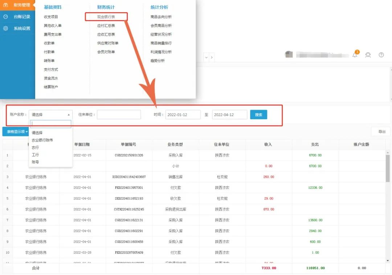
Task: Click the tab bar right arrow
Action: (212, 57)
